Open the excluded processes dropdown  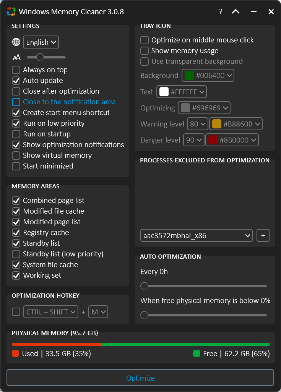pyautogui.click(x=196, y=235)
